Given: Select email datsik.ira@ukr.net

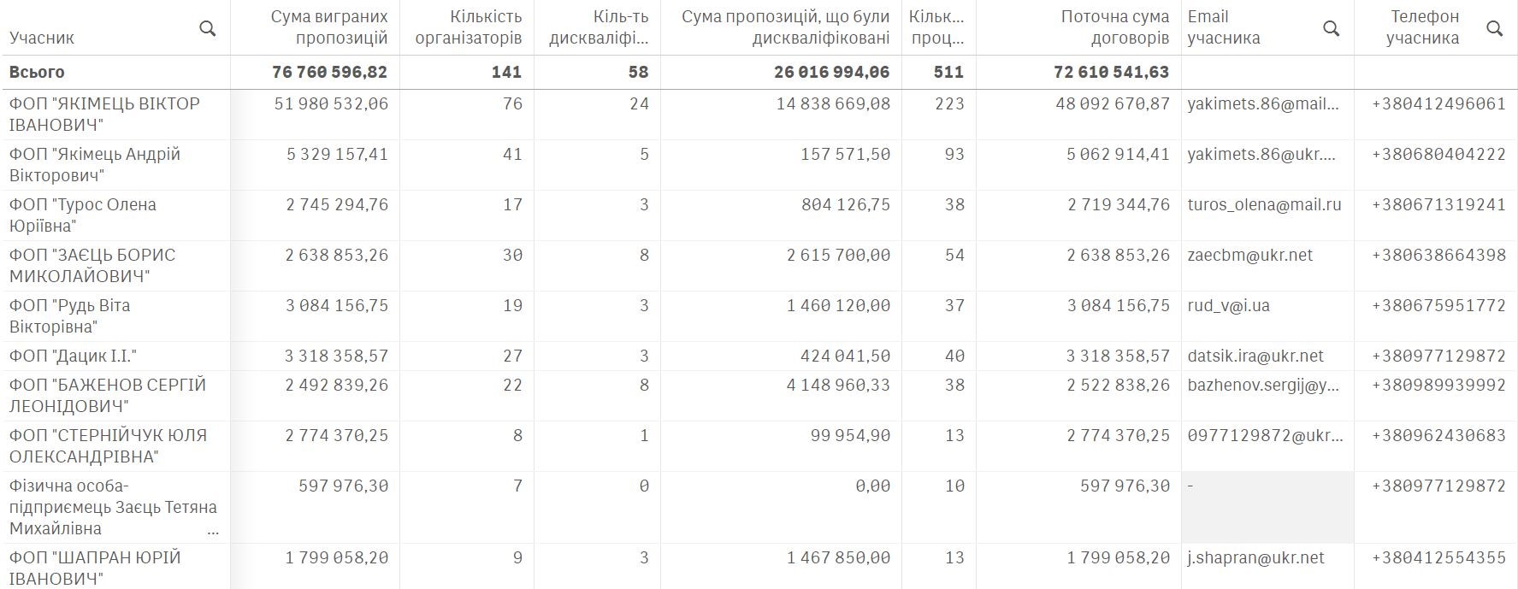Looking at the screenshot, I should click(1255, 356).
